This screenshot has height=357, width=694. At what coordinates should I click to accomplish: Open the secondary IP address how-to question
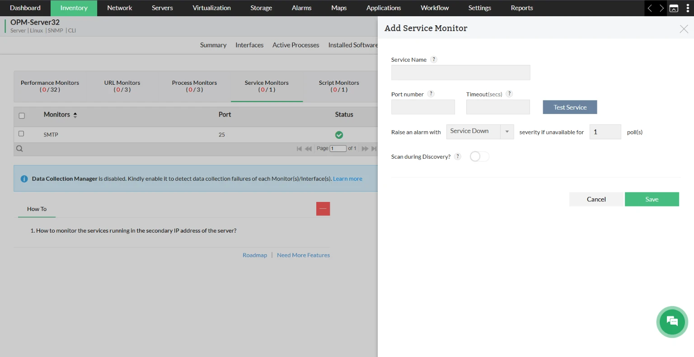pos(136,231)
